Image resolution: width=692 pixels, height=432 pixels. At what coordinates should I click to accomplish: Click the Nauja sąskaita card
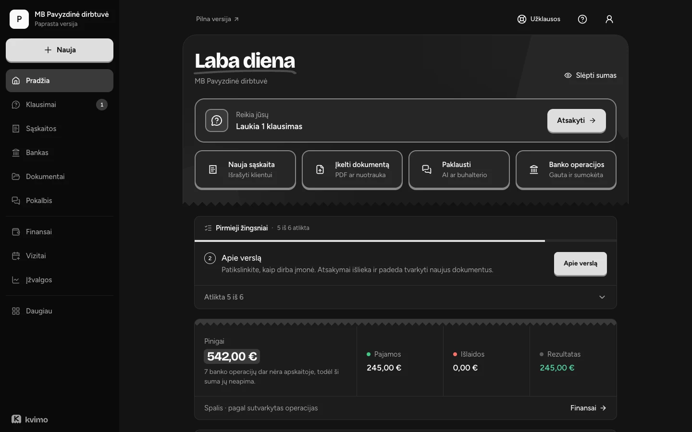click(x=245, y=169)
